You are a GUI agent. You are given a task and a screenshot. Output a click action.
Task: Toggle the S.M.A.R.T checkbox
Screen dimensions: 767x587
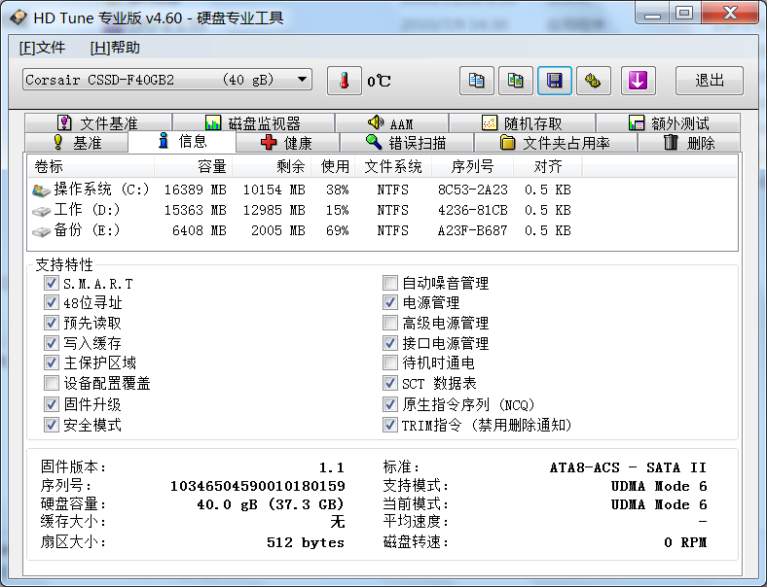point(52,284)
